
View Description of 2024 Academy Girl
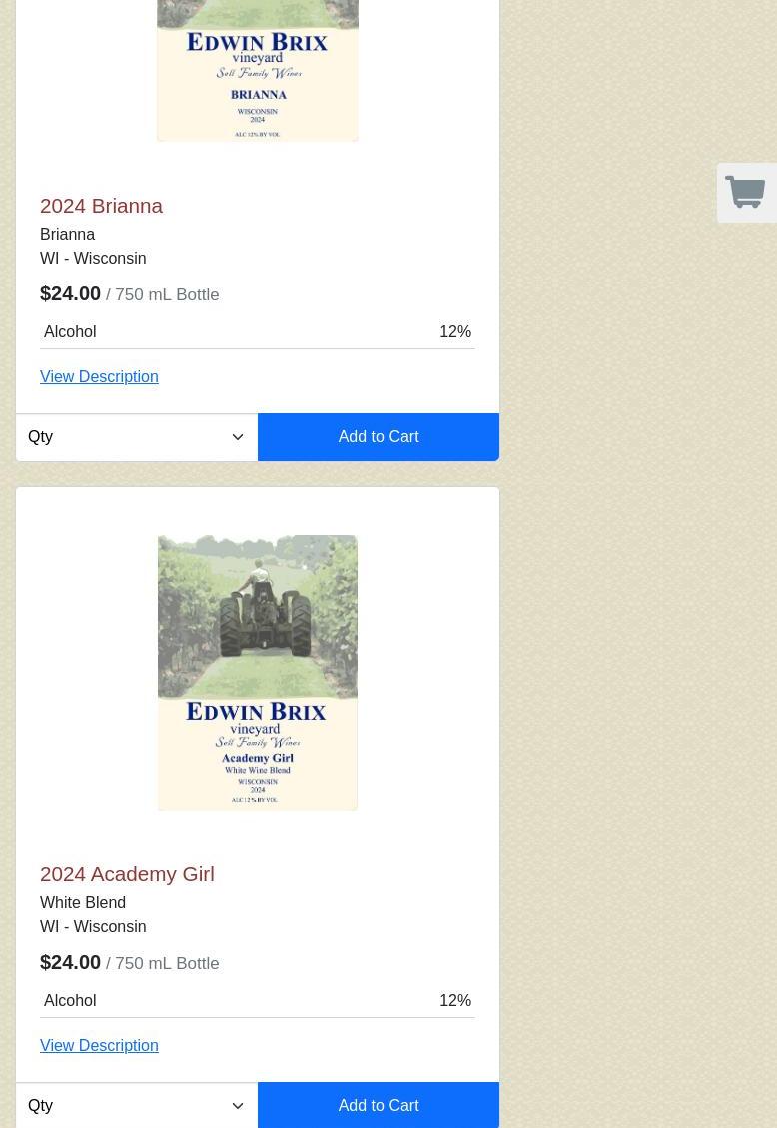click(x=99, y=1046)
